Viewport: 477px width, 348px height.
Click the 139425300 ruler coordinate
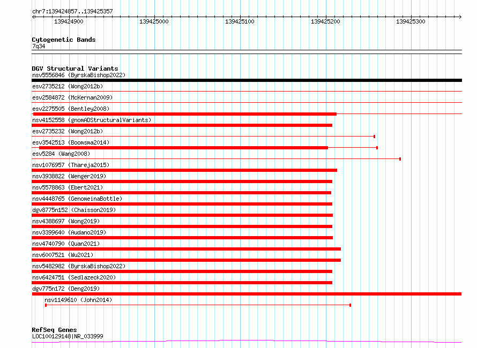coord(411,21)
